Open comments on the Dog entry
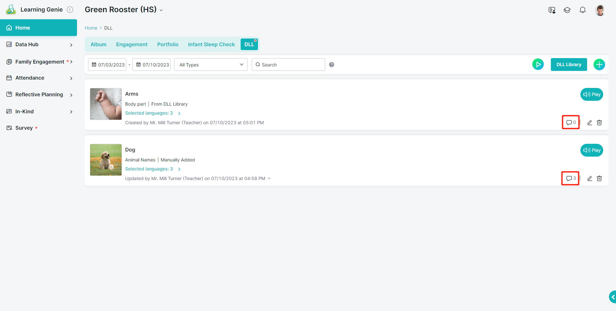The height and width of the screenshot is (311, 616). pos(570,178)
